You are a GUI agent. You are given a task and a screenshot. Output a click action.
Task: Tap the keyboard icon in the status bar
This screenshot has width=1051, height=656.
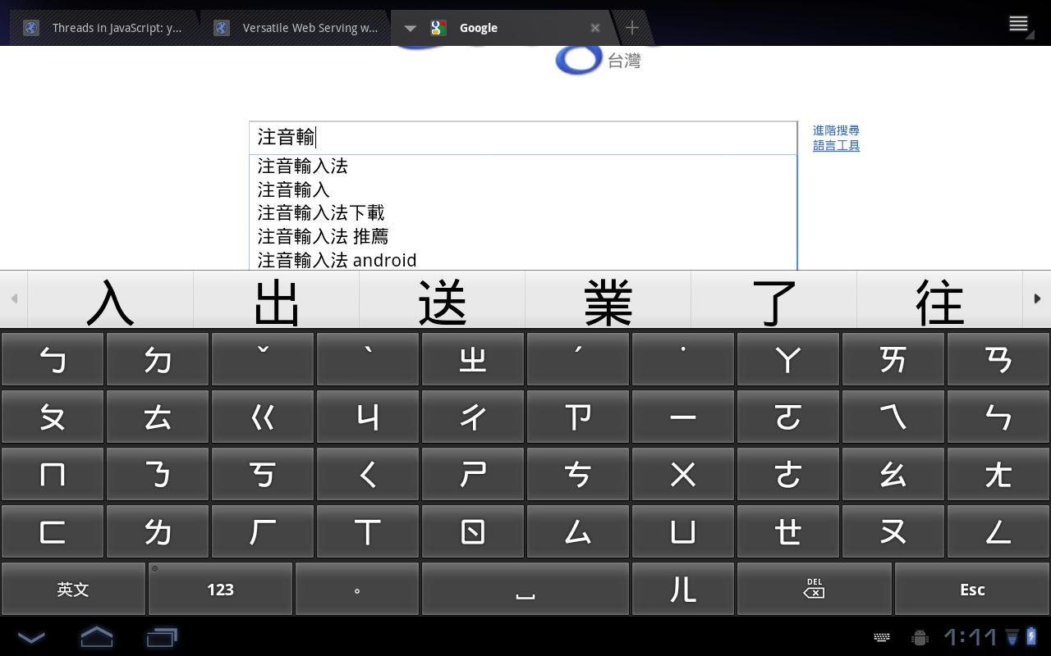(x=881, y=637)
